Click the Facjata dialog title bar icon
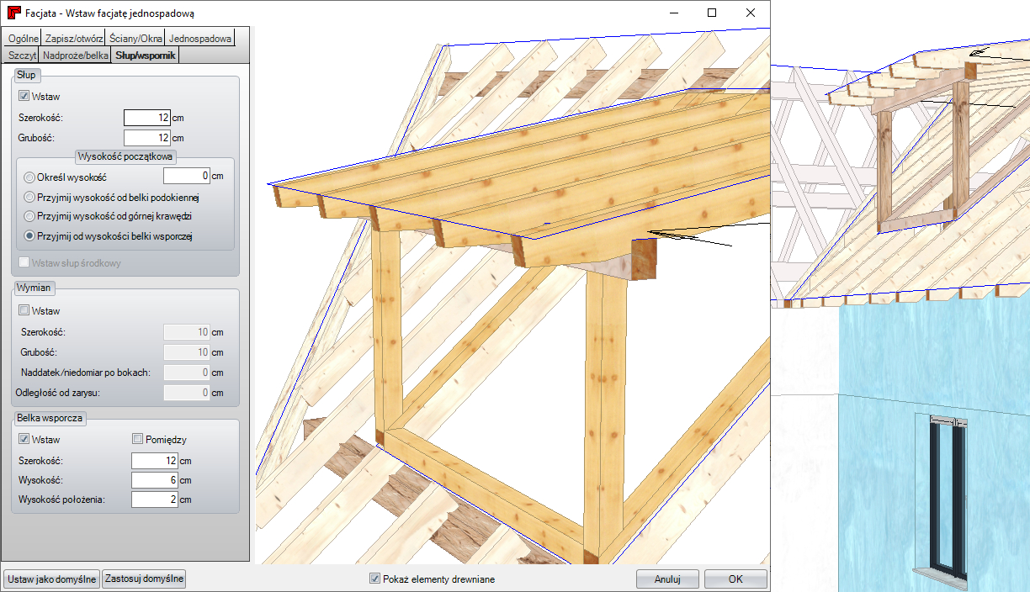1030x592 pixels. 13,13
